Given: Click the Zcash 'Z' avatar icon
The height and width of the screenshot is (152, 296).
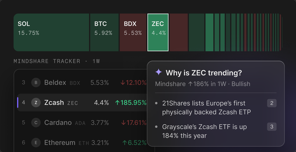Looking at the screenshot, I should click(x=36, y=103).
